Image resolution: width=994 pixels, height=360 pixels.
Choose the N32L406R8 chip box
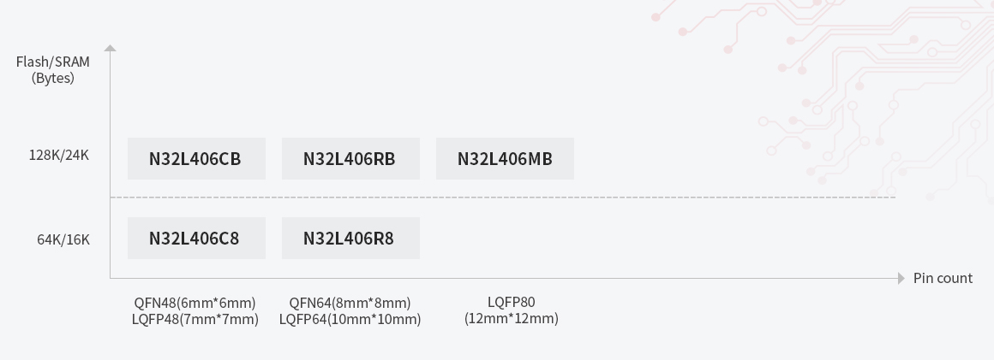(350, 239)
